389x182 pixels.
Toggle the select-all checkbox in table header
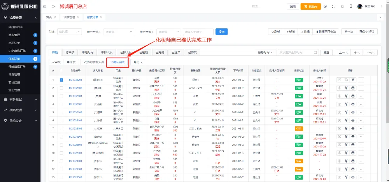pyautogui.click(x=61, y=70)
